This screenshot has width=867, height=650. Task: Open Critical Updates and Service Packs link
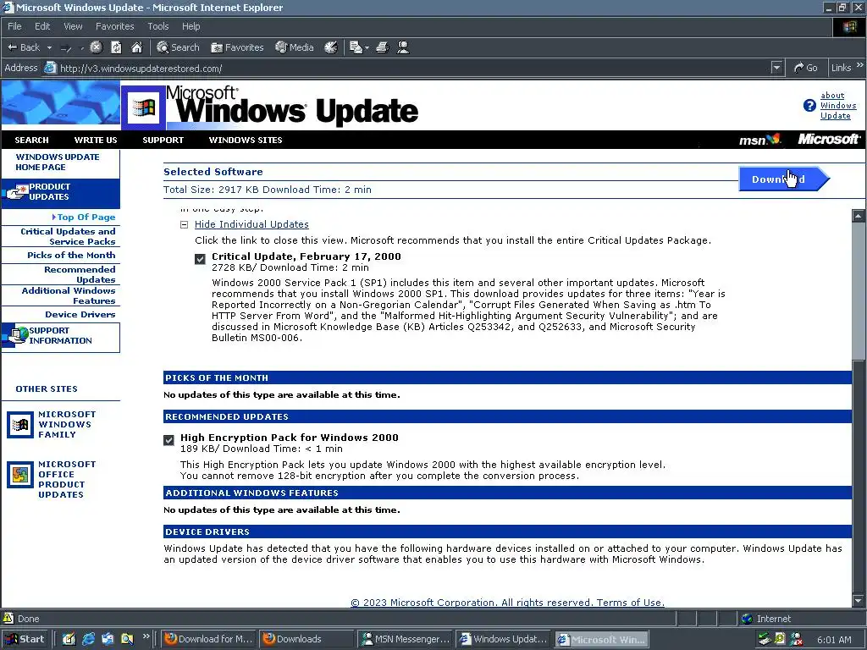click(x=68, y=237)
